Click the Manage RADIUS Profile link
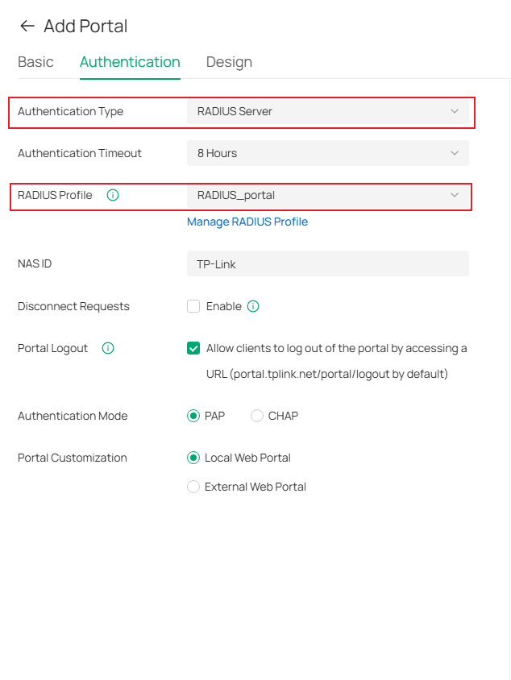Image resolution: width=511 pixels, height=680 pixels. [x=247, y=222]
